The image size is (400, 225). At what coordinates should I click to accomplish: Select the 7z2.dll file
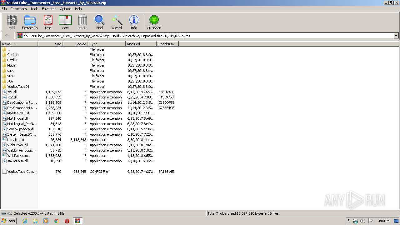coord(10,97)
